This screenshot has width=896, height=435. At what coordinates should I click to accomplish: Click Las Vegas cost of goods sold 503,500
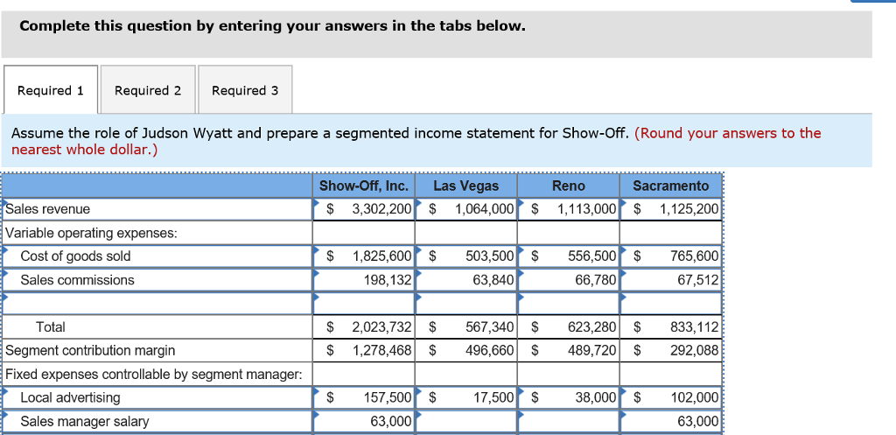click(x=466, y=256)
